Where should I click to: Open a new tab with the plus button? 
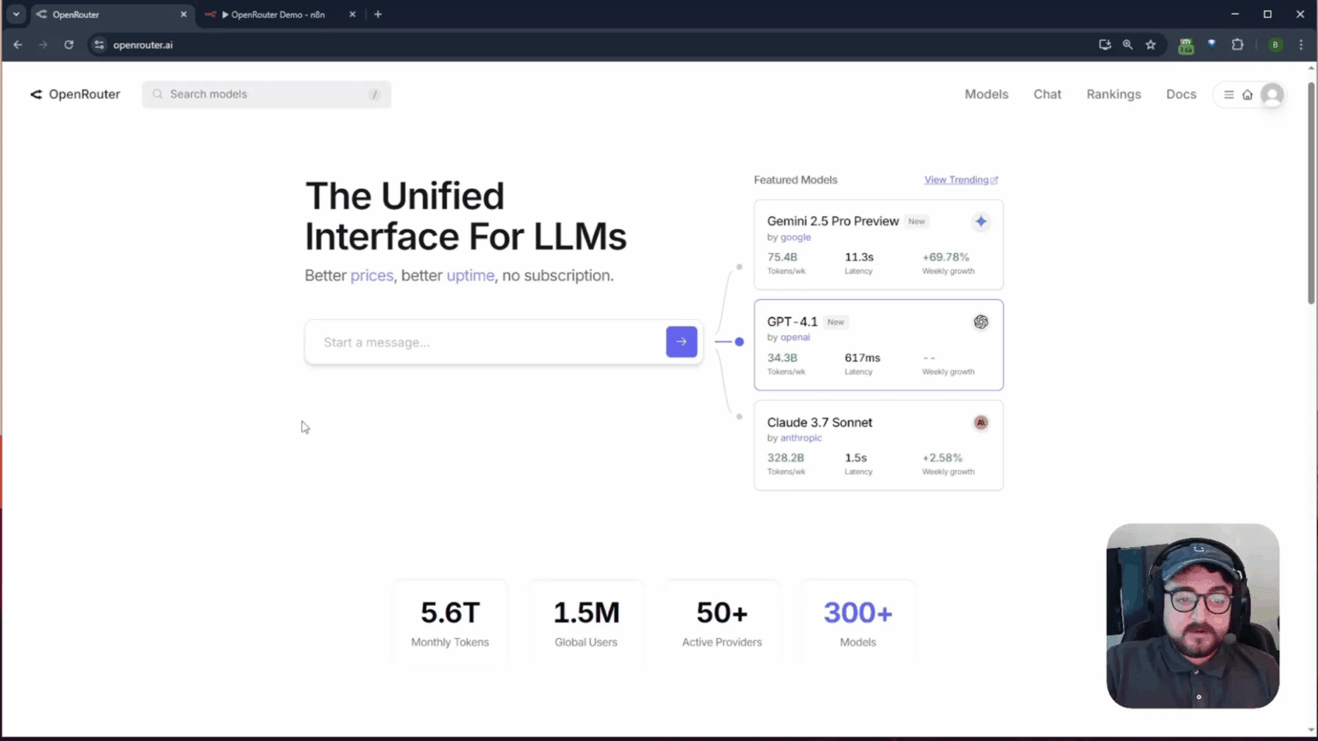point(378,14)
